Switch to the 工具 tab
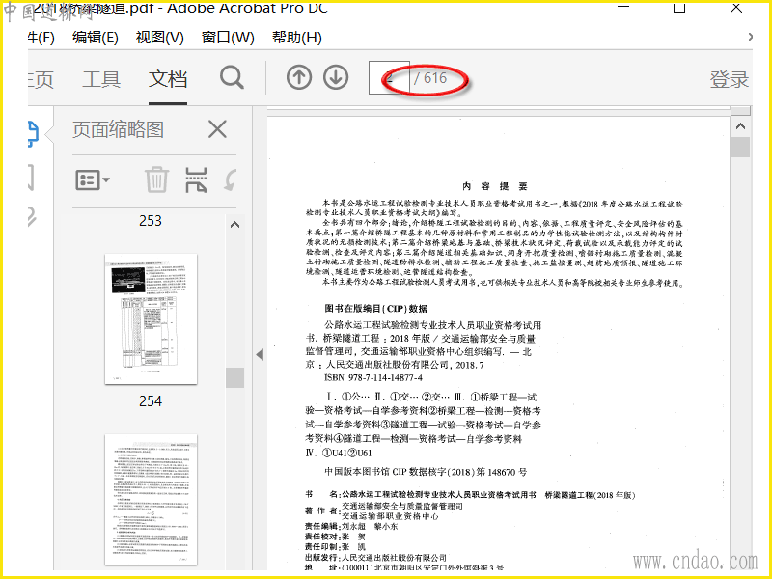The width and height of the screenshot is (772, 579). [101, 79]
